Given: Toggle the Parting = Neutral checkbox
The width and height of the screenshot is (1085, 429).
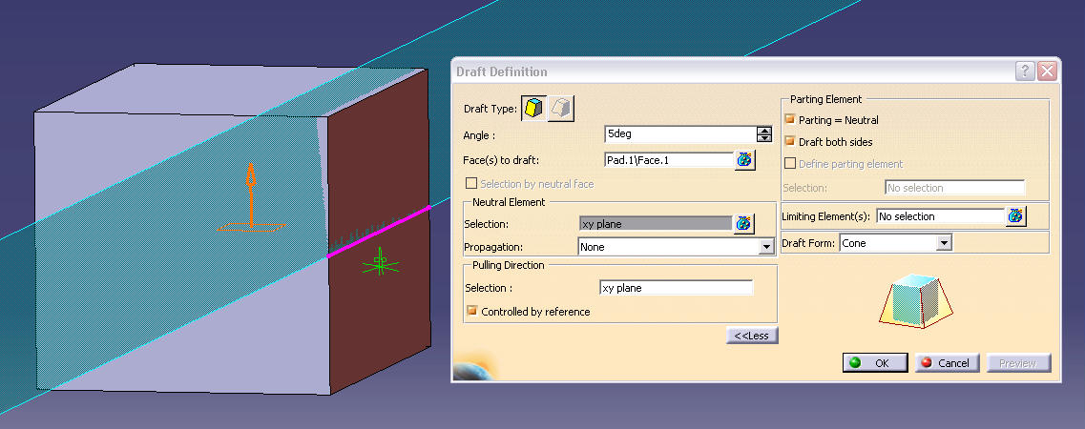Looking at the screenshot, I should pos(789,119).
